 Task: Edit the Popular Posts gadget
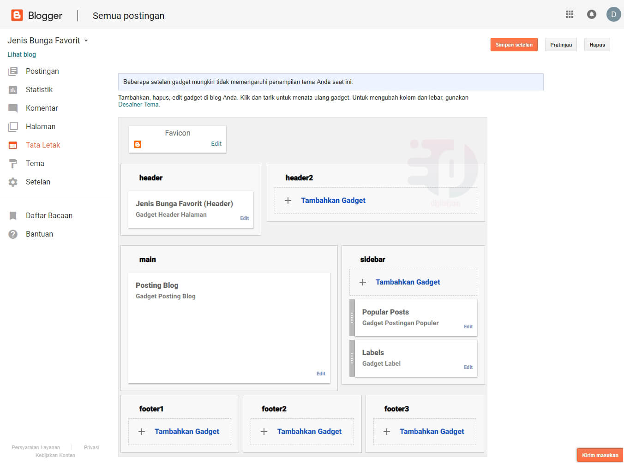[468, 326]
